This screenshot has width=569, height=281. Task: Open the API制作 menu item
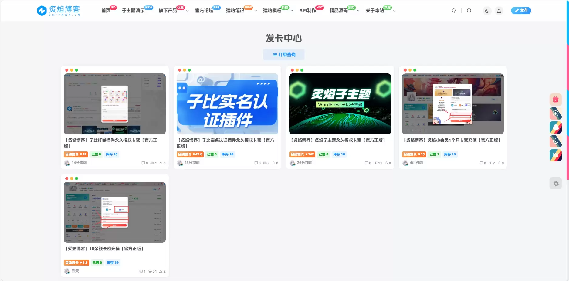[x=307, y=11]
